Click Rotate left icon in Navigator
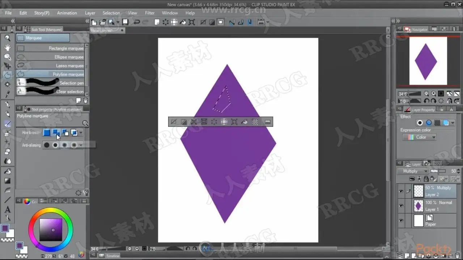Screen dimensions: 463x260 tap(427, 101)
